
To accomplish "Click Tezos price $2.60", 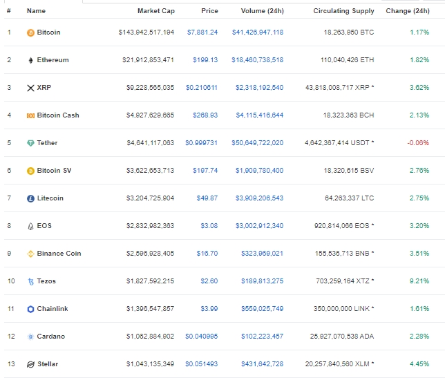I will [x=209, y=281].
